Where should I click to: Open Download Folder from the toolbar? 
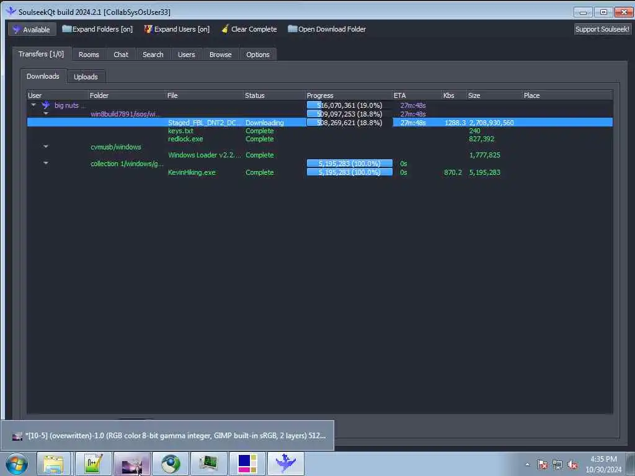[x=327, y=29]
